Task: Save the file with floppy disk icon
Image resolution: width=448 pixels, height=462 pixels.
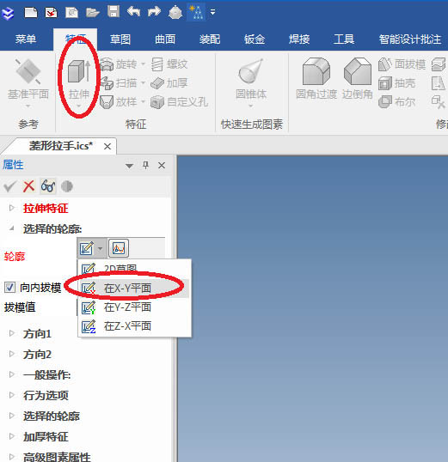Action: pyautogui.click(x=114, y=12)
